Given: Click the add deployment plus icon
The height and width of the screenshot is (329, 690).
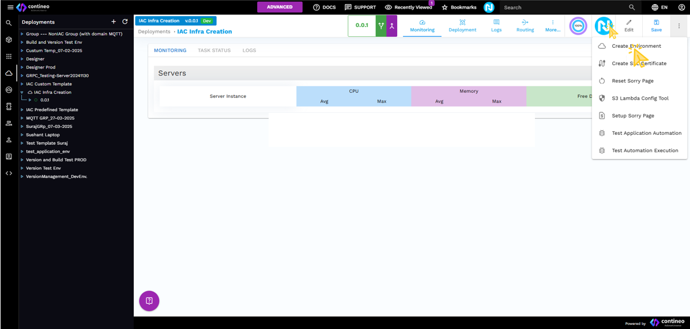Looking at the screenshot, I should click(x=114, y=22).
